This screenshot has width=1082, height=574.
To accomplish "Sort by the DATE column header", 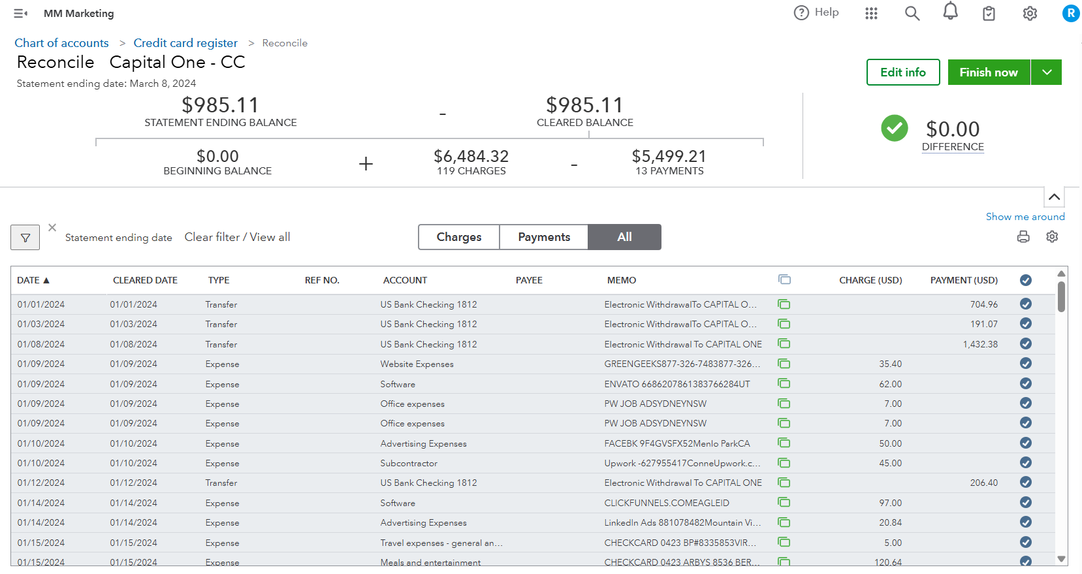I will click(33, 280).
